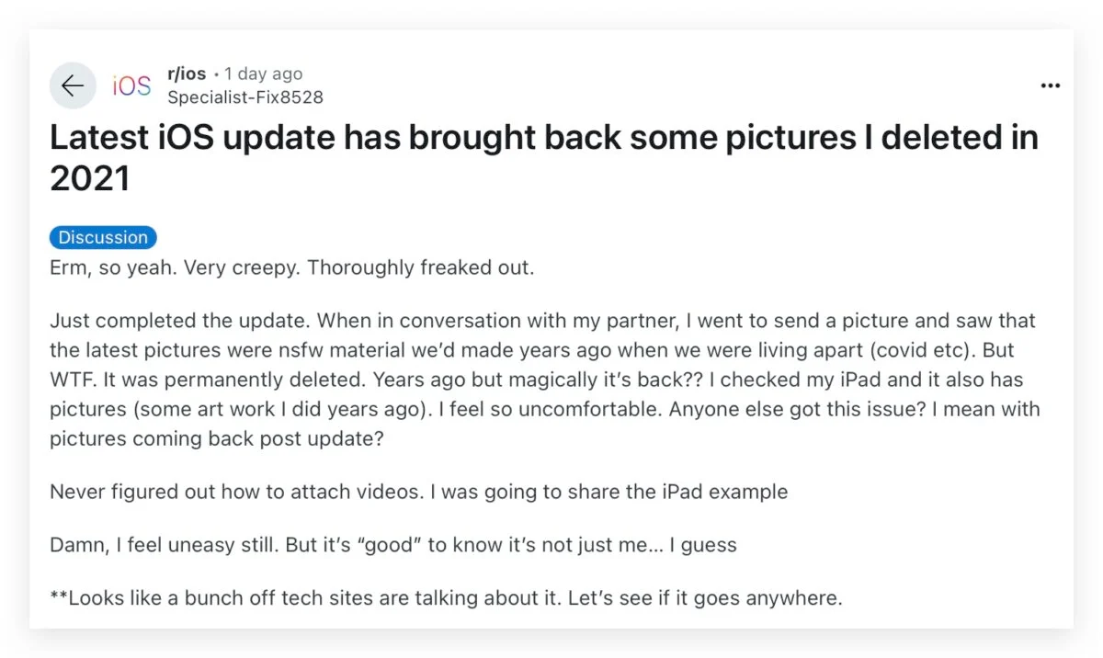Viewport: 1103px width, 658px height.
Task: Open the r/ios subreddit link
Action: pyautogui.click(x=187, y=74)
